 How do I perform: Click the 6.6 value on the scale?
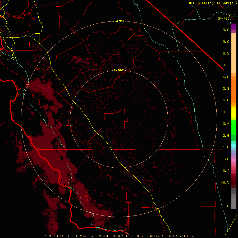(226, 77)
